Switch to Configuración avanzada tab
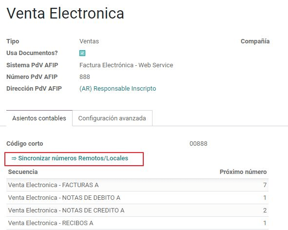This screenshot has height=230, width=288. [112, 118]
